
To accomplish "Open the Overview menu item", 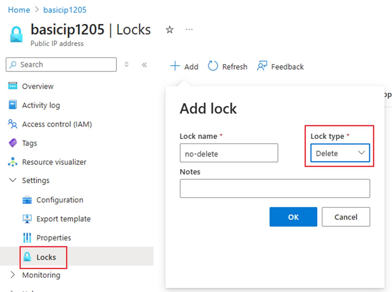I will (38, 86).
